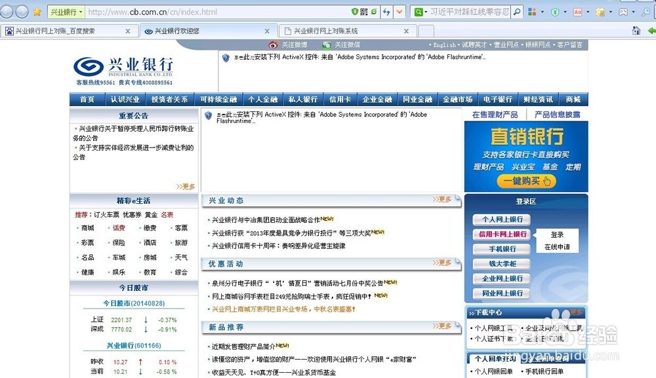Click the browser forward arrow button
The image size is (656, 378).
(x=22, y=12)
